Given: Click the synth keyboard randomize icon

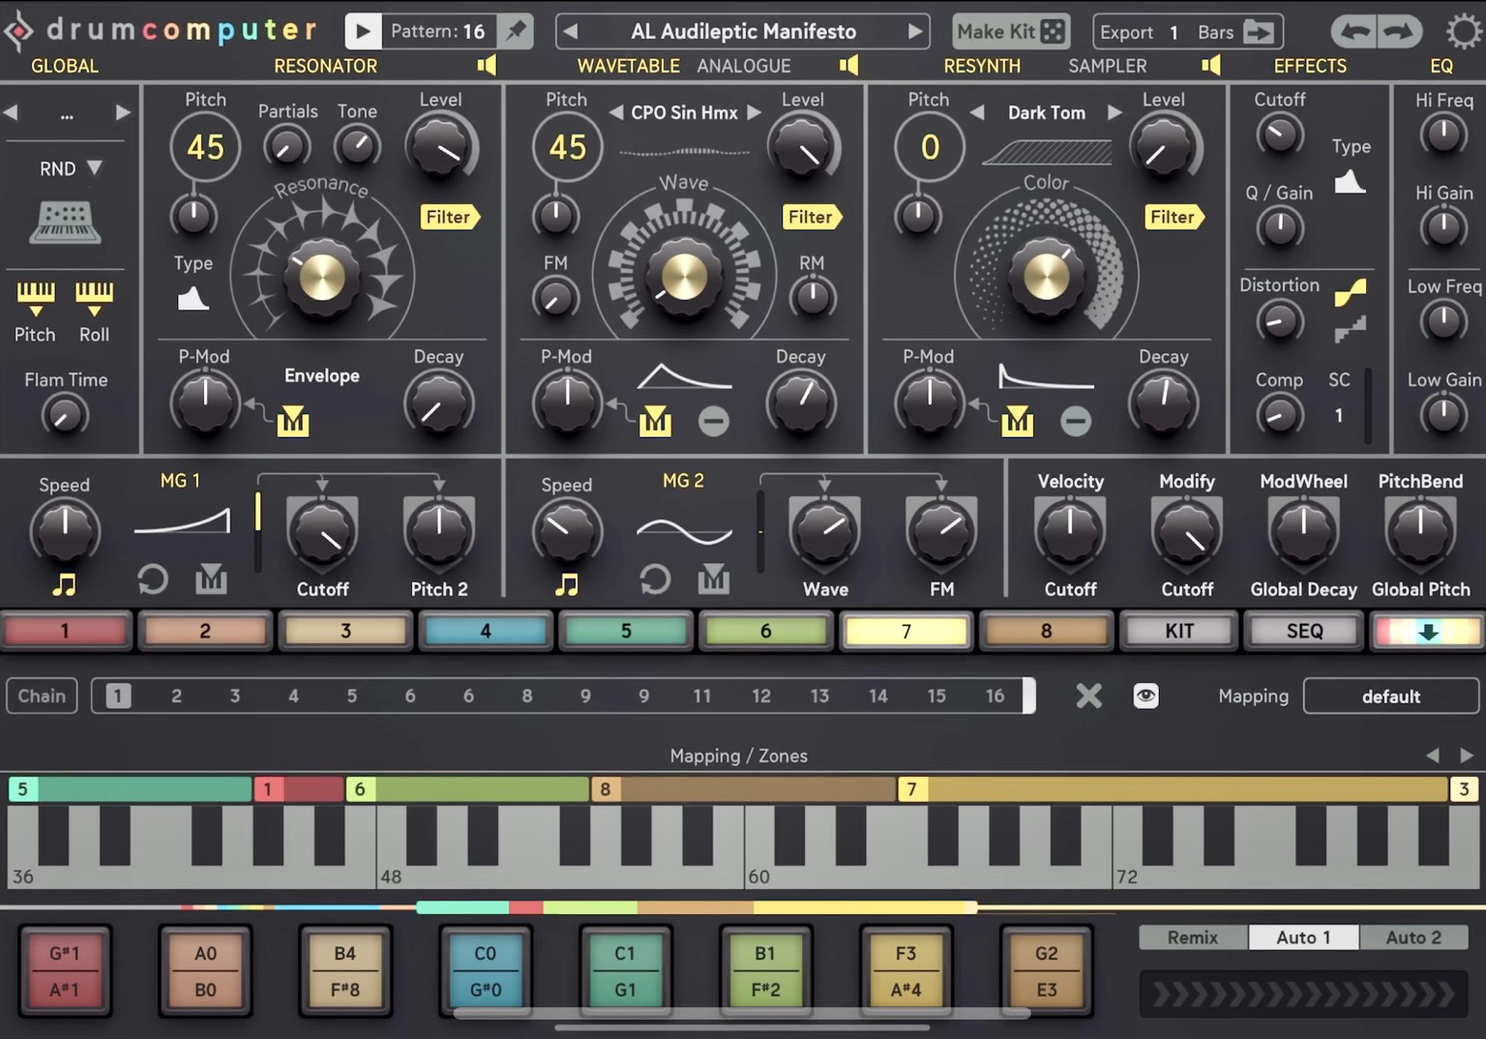Looking at the screenshot, I should click(65, 223).
